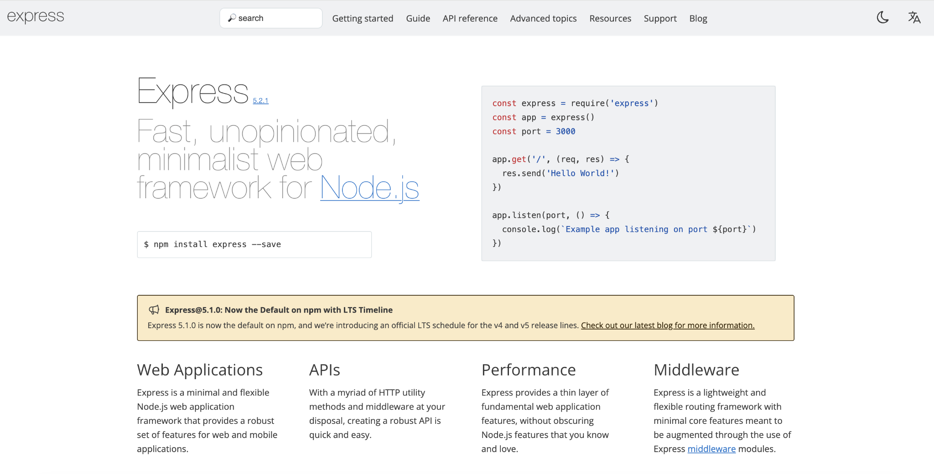Click the res.send('Hello World!') code line

pyautogui.click(x=560, y=173)
